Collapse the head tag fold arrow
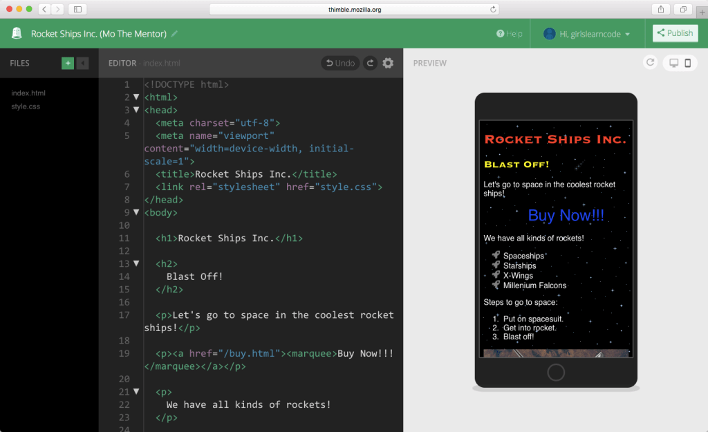The height and width of the screenshot is (432, 708). [x=136, y=110]
